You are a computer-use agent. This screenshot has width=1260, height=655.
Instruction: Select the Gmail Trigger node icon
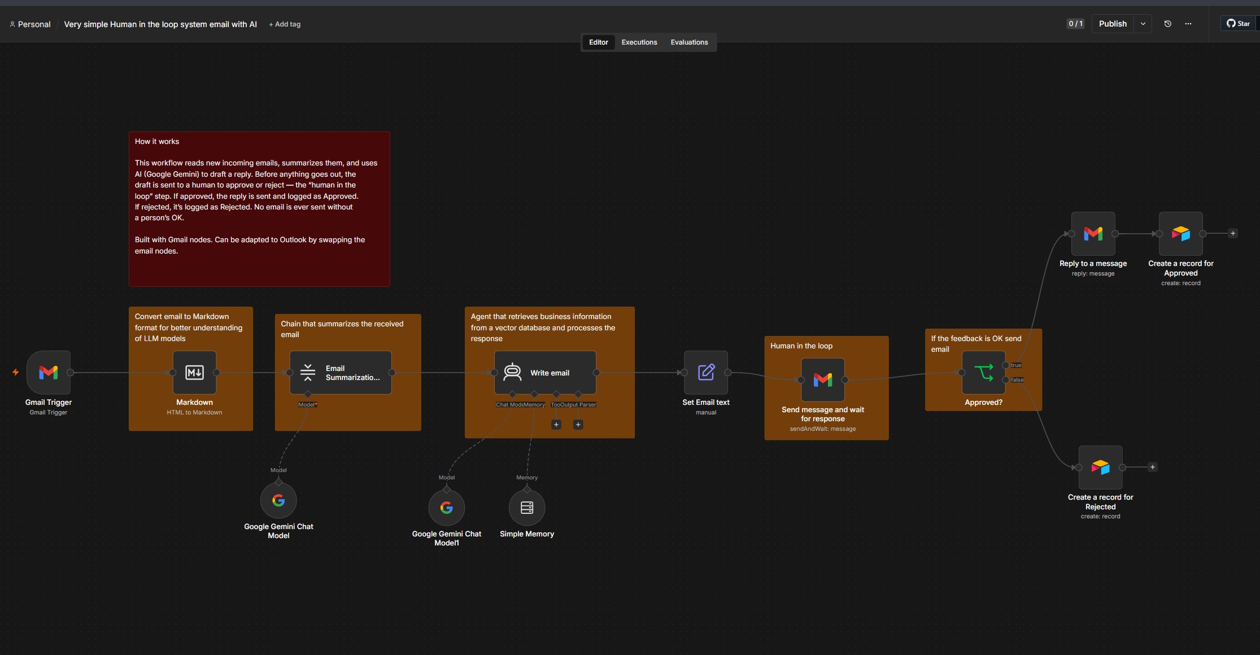point(49,373)
